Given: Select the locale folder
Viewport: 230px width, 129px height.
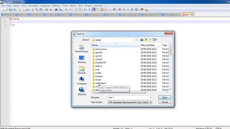Looking at the screenshot, I should click(x=98, y=80).
